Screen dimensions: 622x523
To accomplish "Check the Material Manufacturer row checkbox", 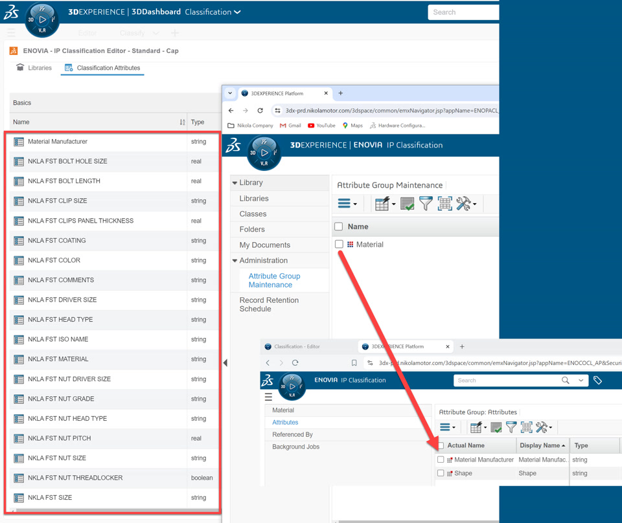I will 441,459.
